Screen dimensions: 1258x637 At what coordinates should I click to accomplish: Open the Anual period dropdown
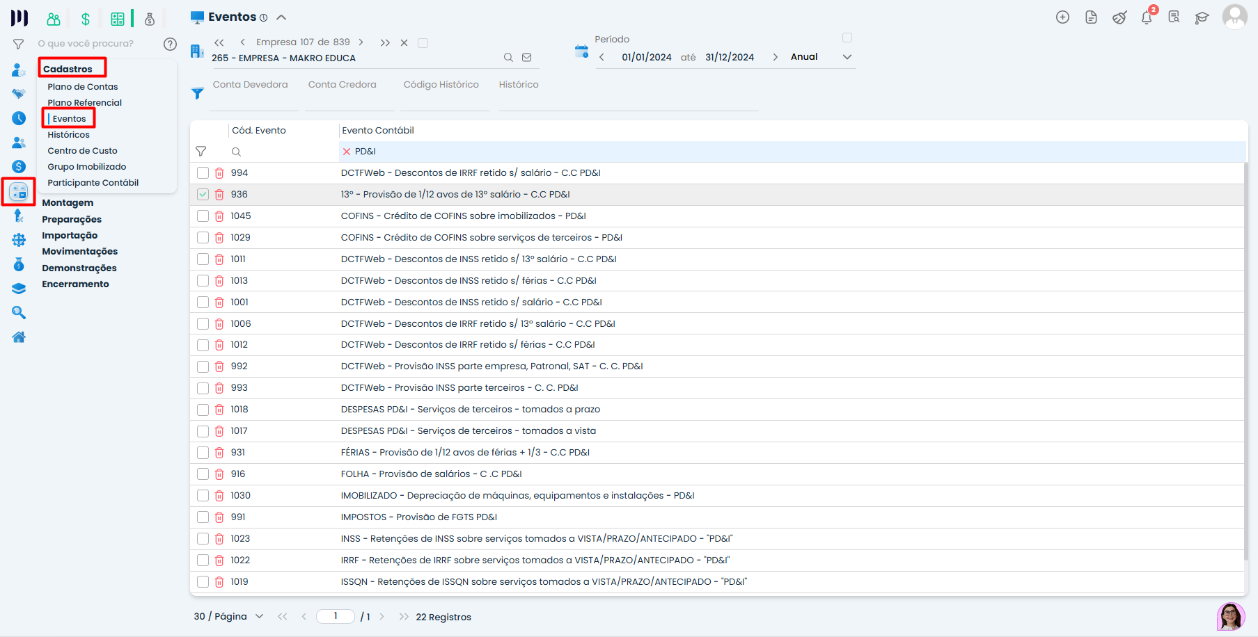point(847,57)
